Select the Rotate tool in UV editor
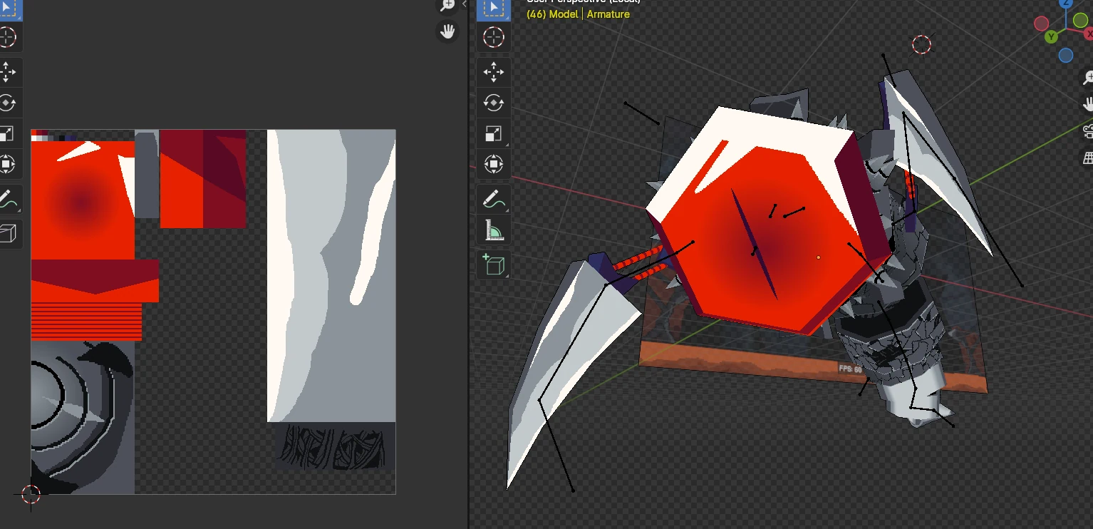The width and height of the screenshot is (1093, 529). pyautogui.click(x=7, y=103)
